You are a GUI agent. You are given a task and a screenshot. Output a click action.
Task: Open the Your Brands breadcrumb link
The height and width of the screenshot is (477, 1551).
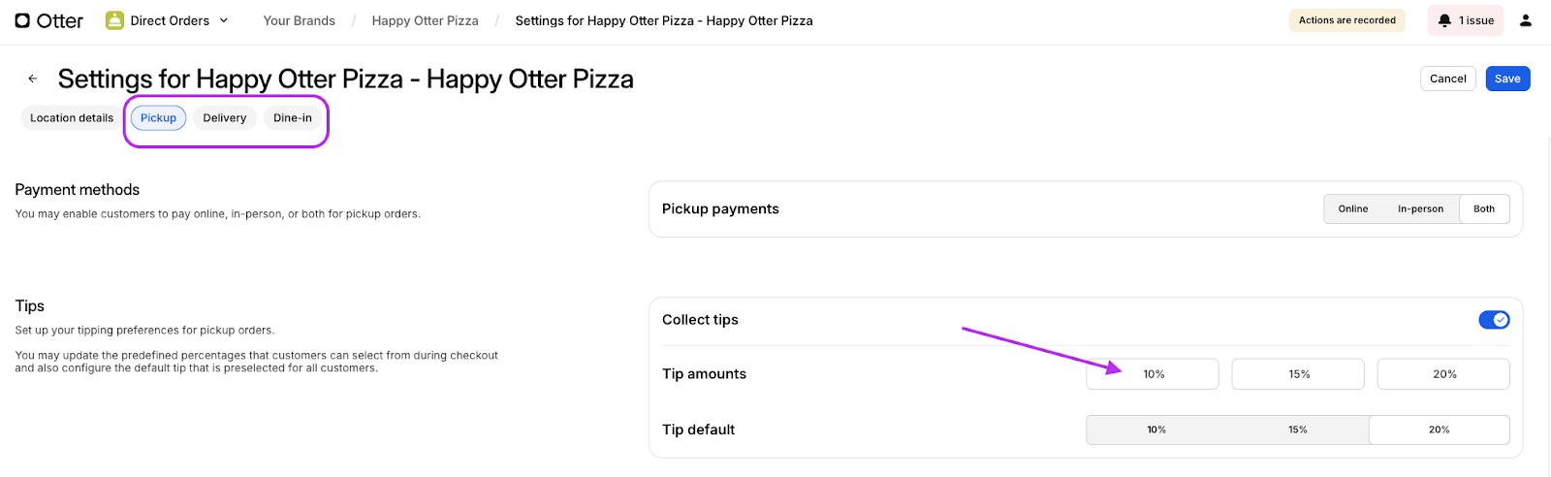click(x=300, y=20)
